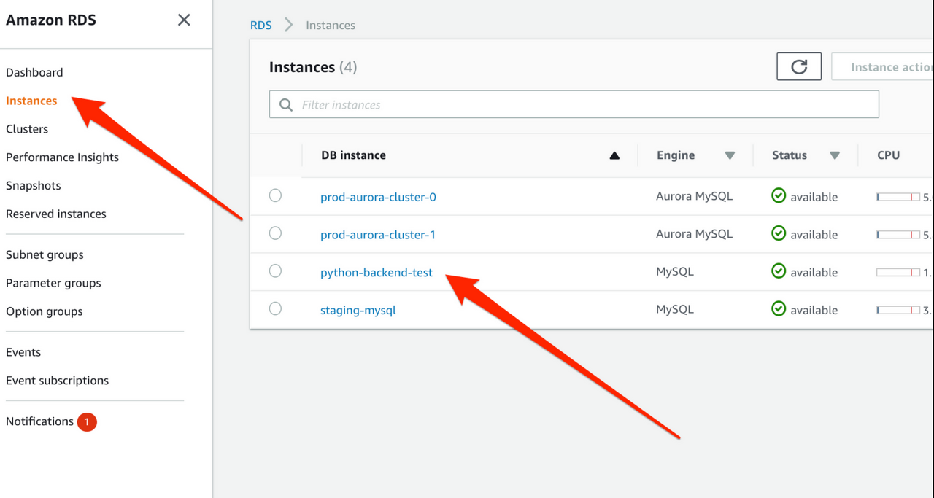Click available status icon for prod-aurora-cluster-0
This screenshot has height=498, width=934.
pos(779,195)
